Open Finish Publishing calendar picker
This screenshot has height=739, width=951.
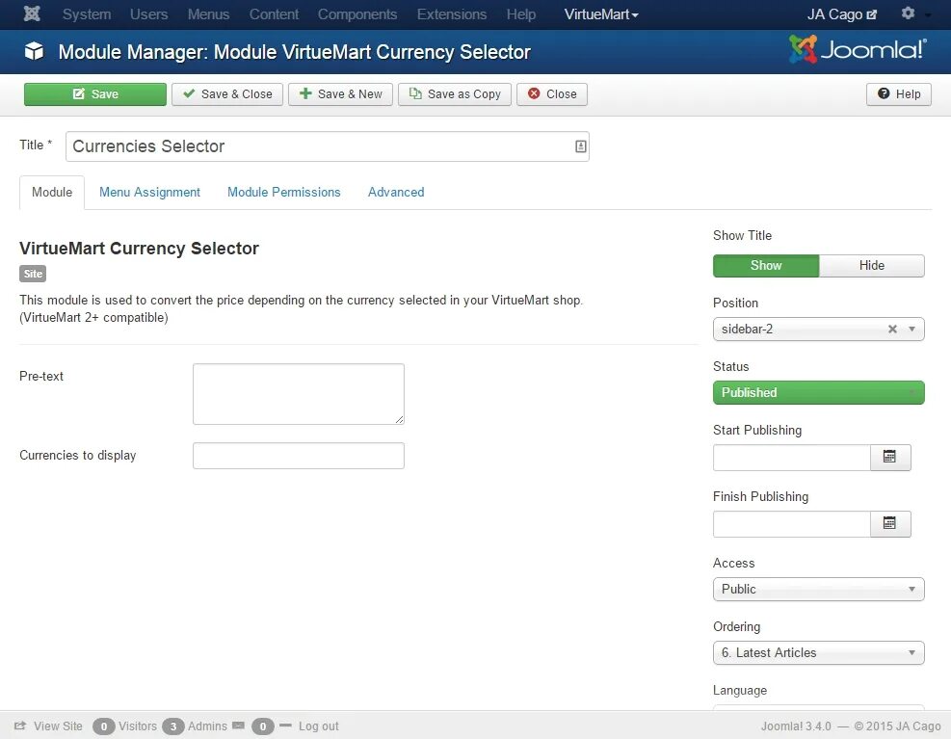pyautogui.click(x=889, y=523)
